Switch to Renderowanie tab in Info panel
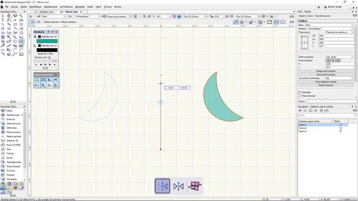 323,16
